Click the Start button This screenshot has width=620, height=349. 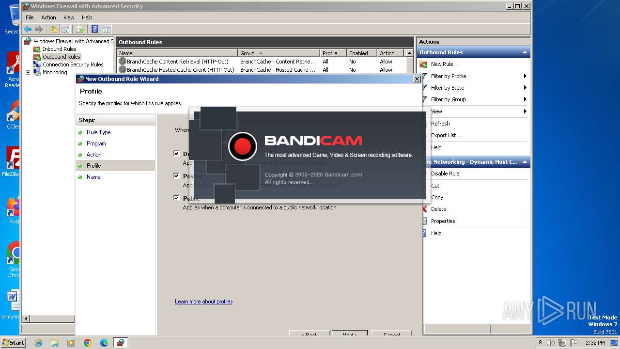point(13,343)
